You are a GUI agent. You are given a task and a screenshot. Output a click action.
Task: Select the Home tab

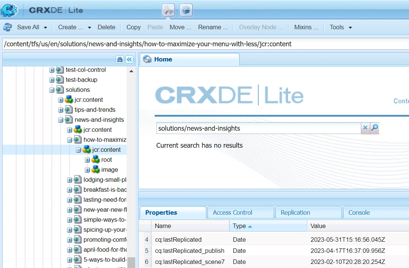[x=189, y=60]
